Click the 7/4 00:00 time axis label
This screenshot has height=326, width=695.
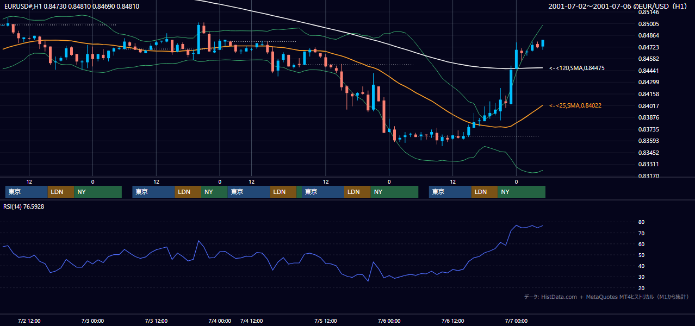[220, 321]
